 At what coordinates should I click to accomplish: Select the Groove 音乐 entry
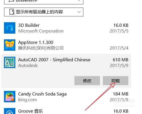click(66, 111)
